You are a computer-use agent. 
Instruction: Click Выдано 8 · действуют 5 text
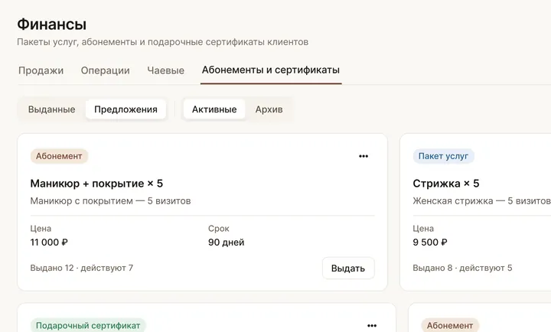[x=462, y=268]
